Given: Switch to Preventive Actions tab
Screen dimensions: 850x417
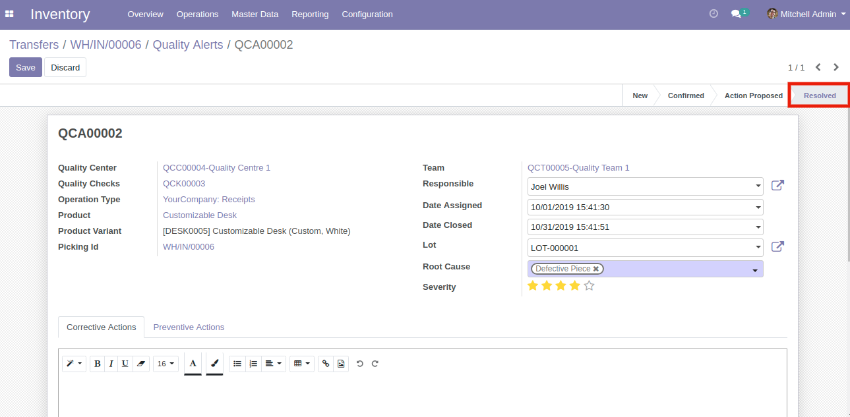Looking at the screenshot, I should click(189, 327).
